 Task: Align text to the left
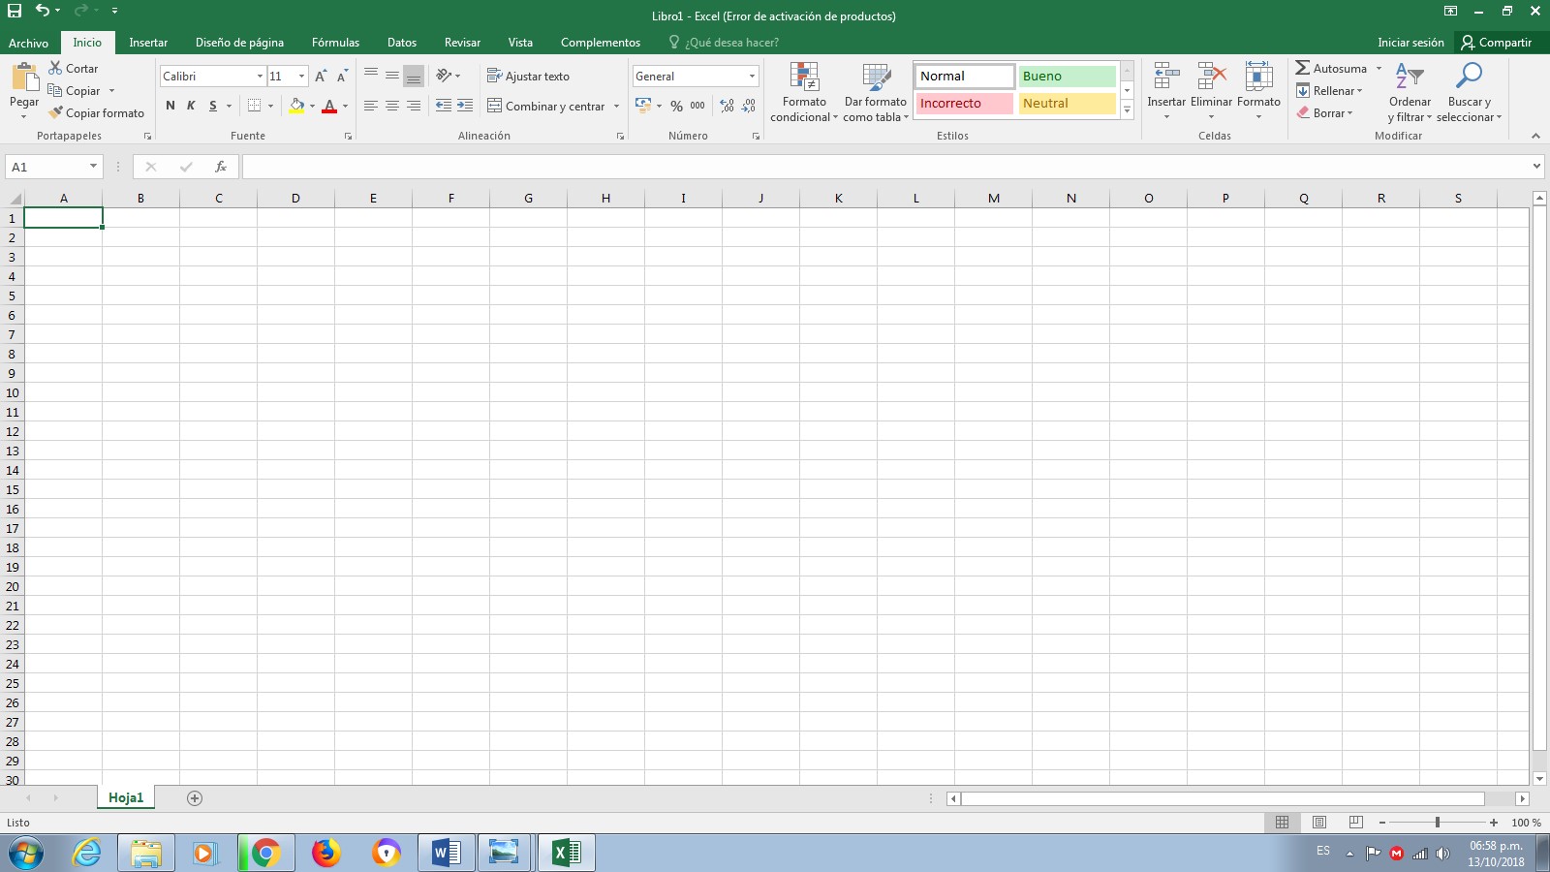371,106
